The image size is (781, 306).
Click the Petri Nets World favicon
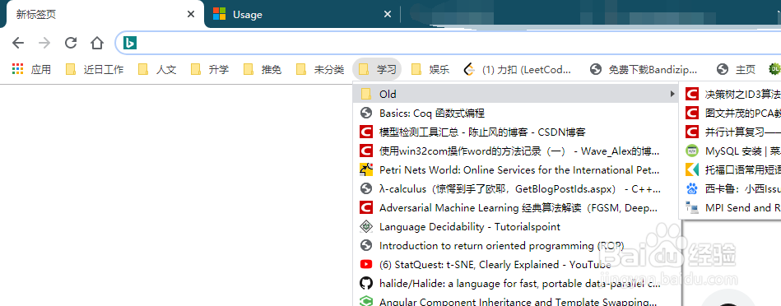[x=366, y=169]
